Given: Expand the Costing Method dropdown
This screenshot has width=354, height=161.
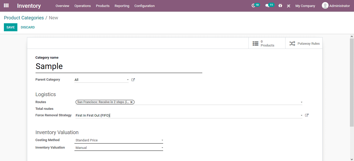Looking at the screenshot, I should coord(162,140).
